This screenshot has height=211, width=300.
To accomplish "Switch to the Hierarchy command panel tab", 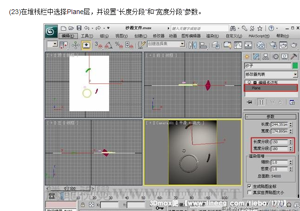I will pos(265,57).
